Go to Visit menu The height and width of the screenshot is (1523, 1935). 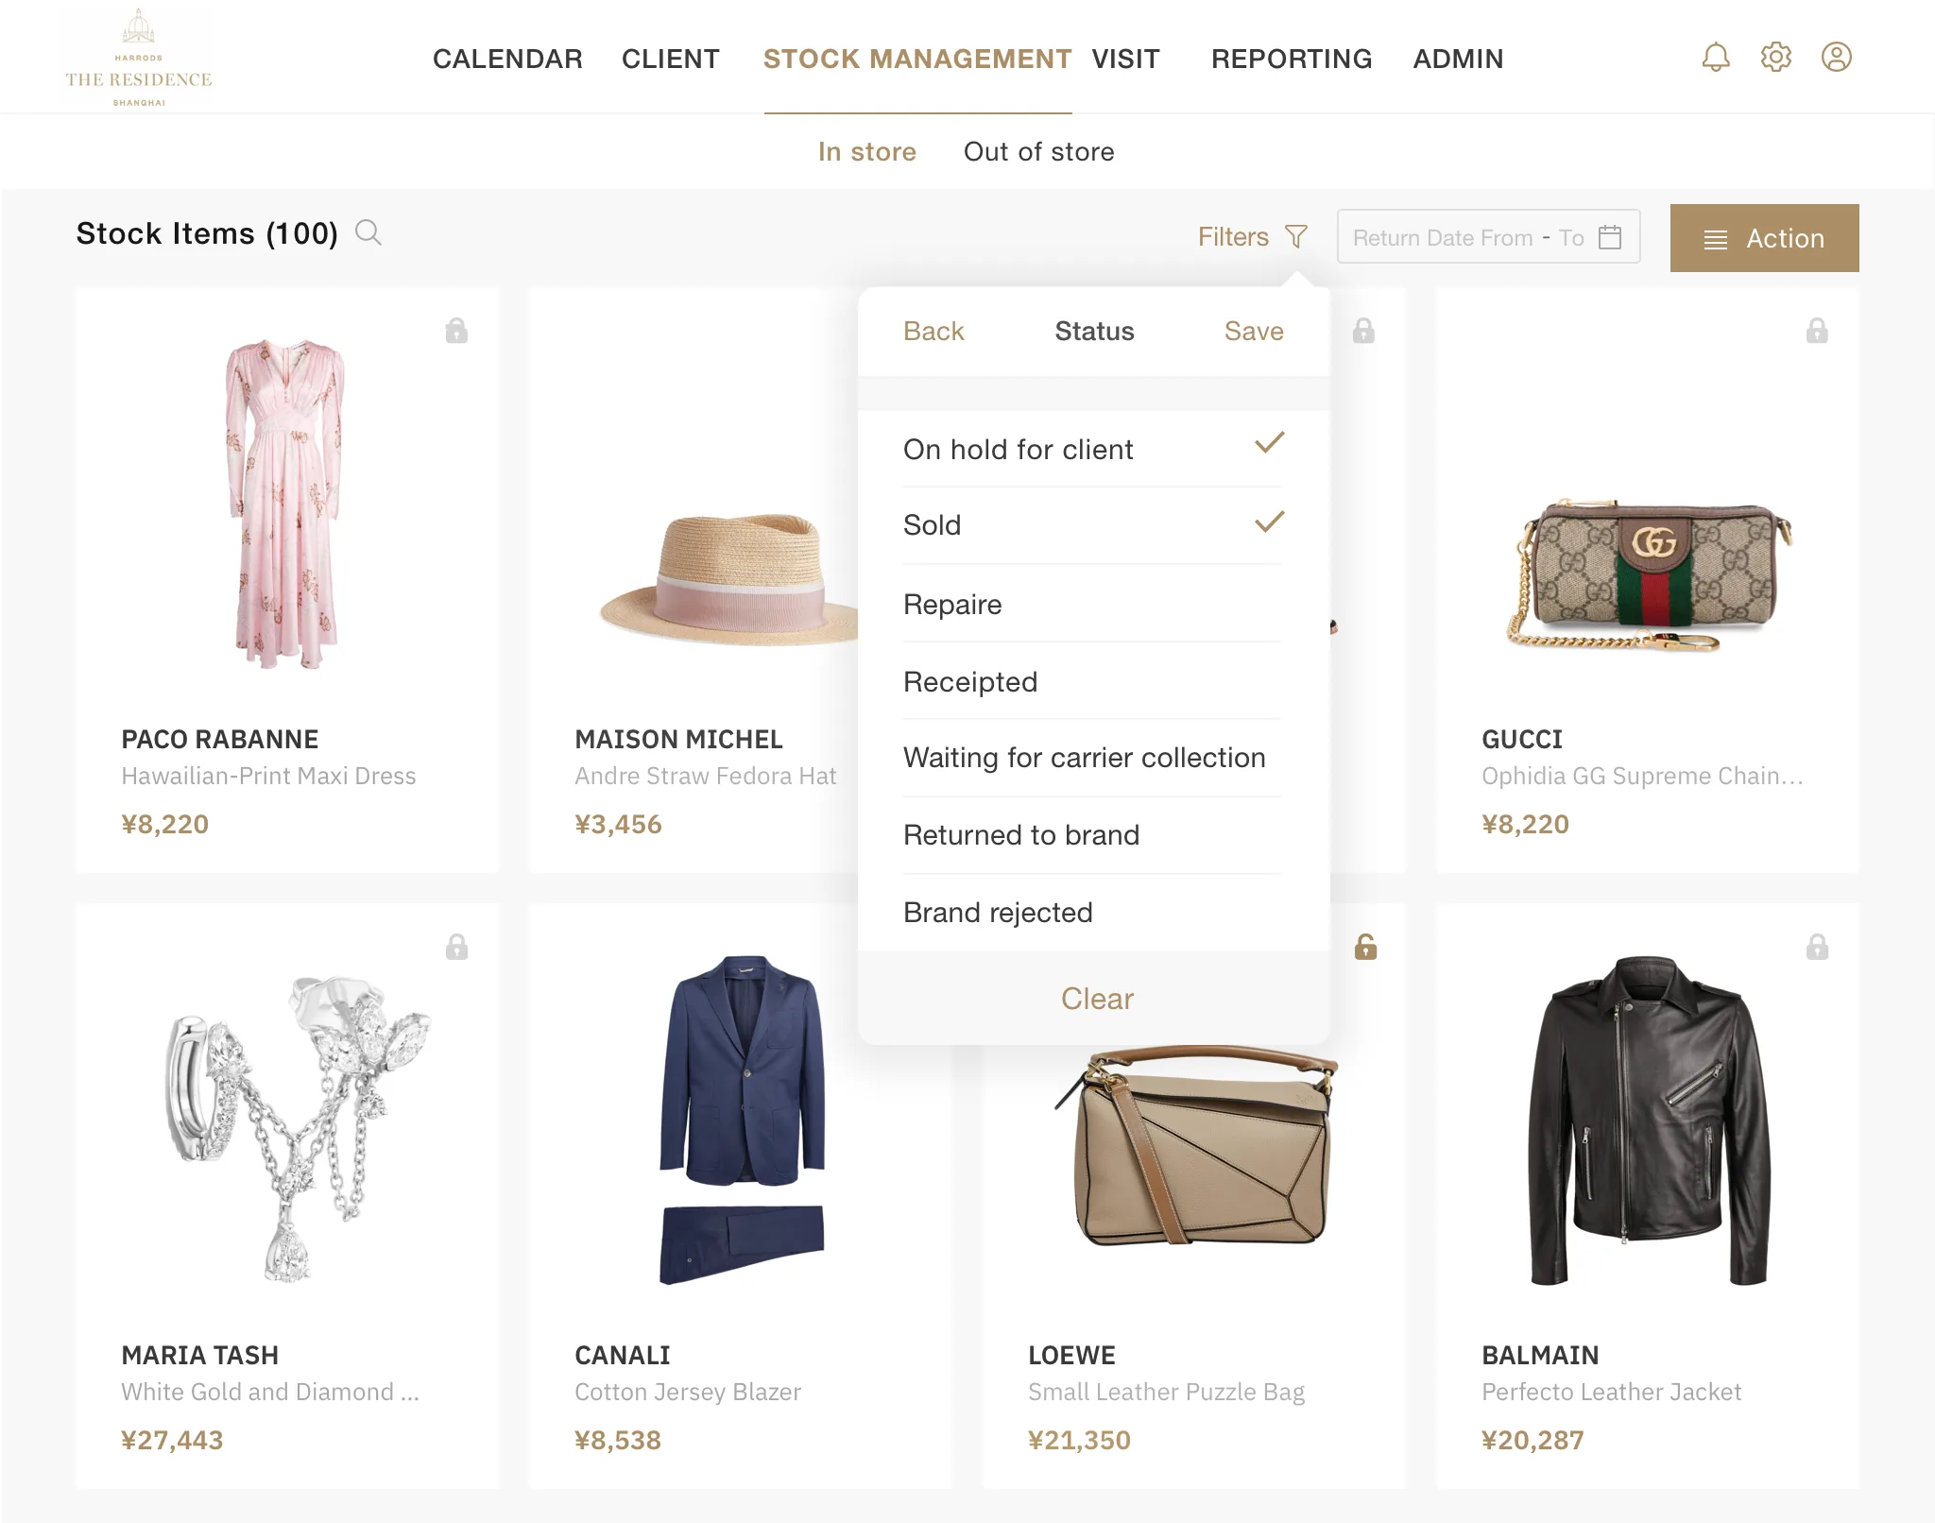click(x=1125, y=59)
